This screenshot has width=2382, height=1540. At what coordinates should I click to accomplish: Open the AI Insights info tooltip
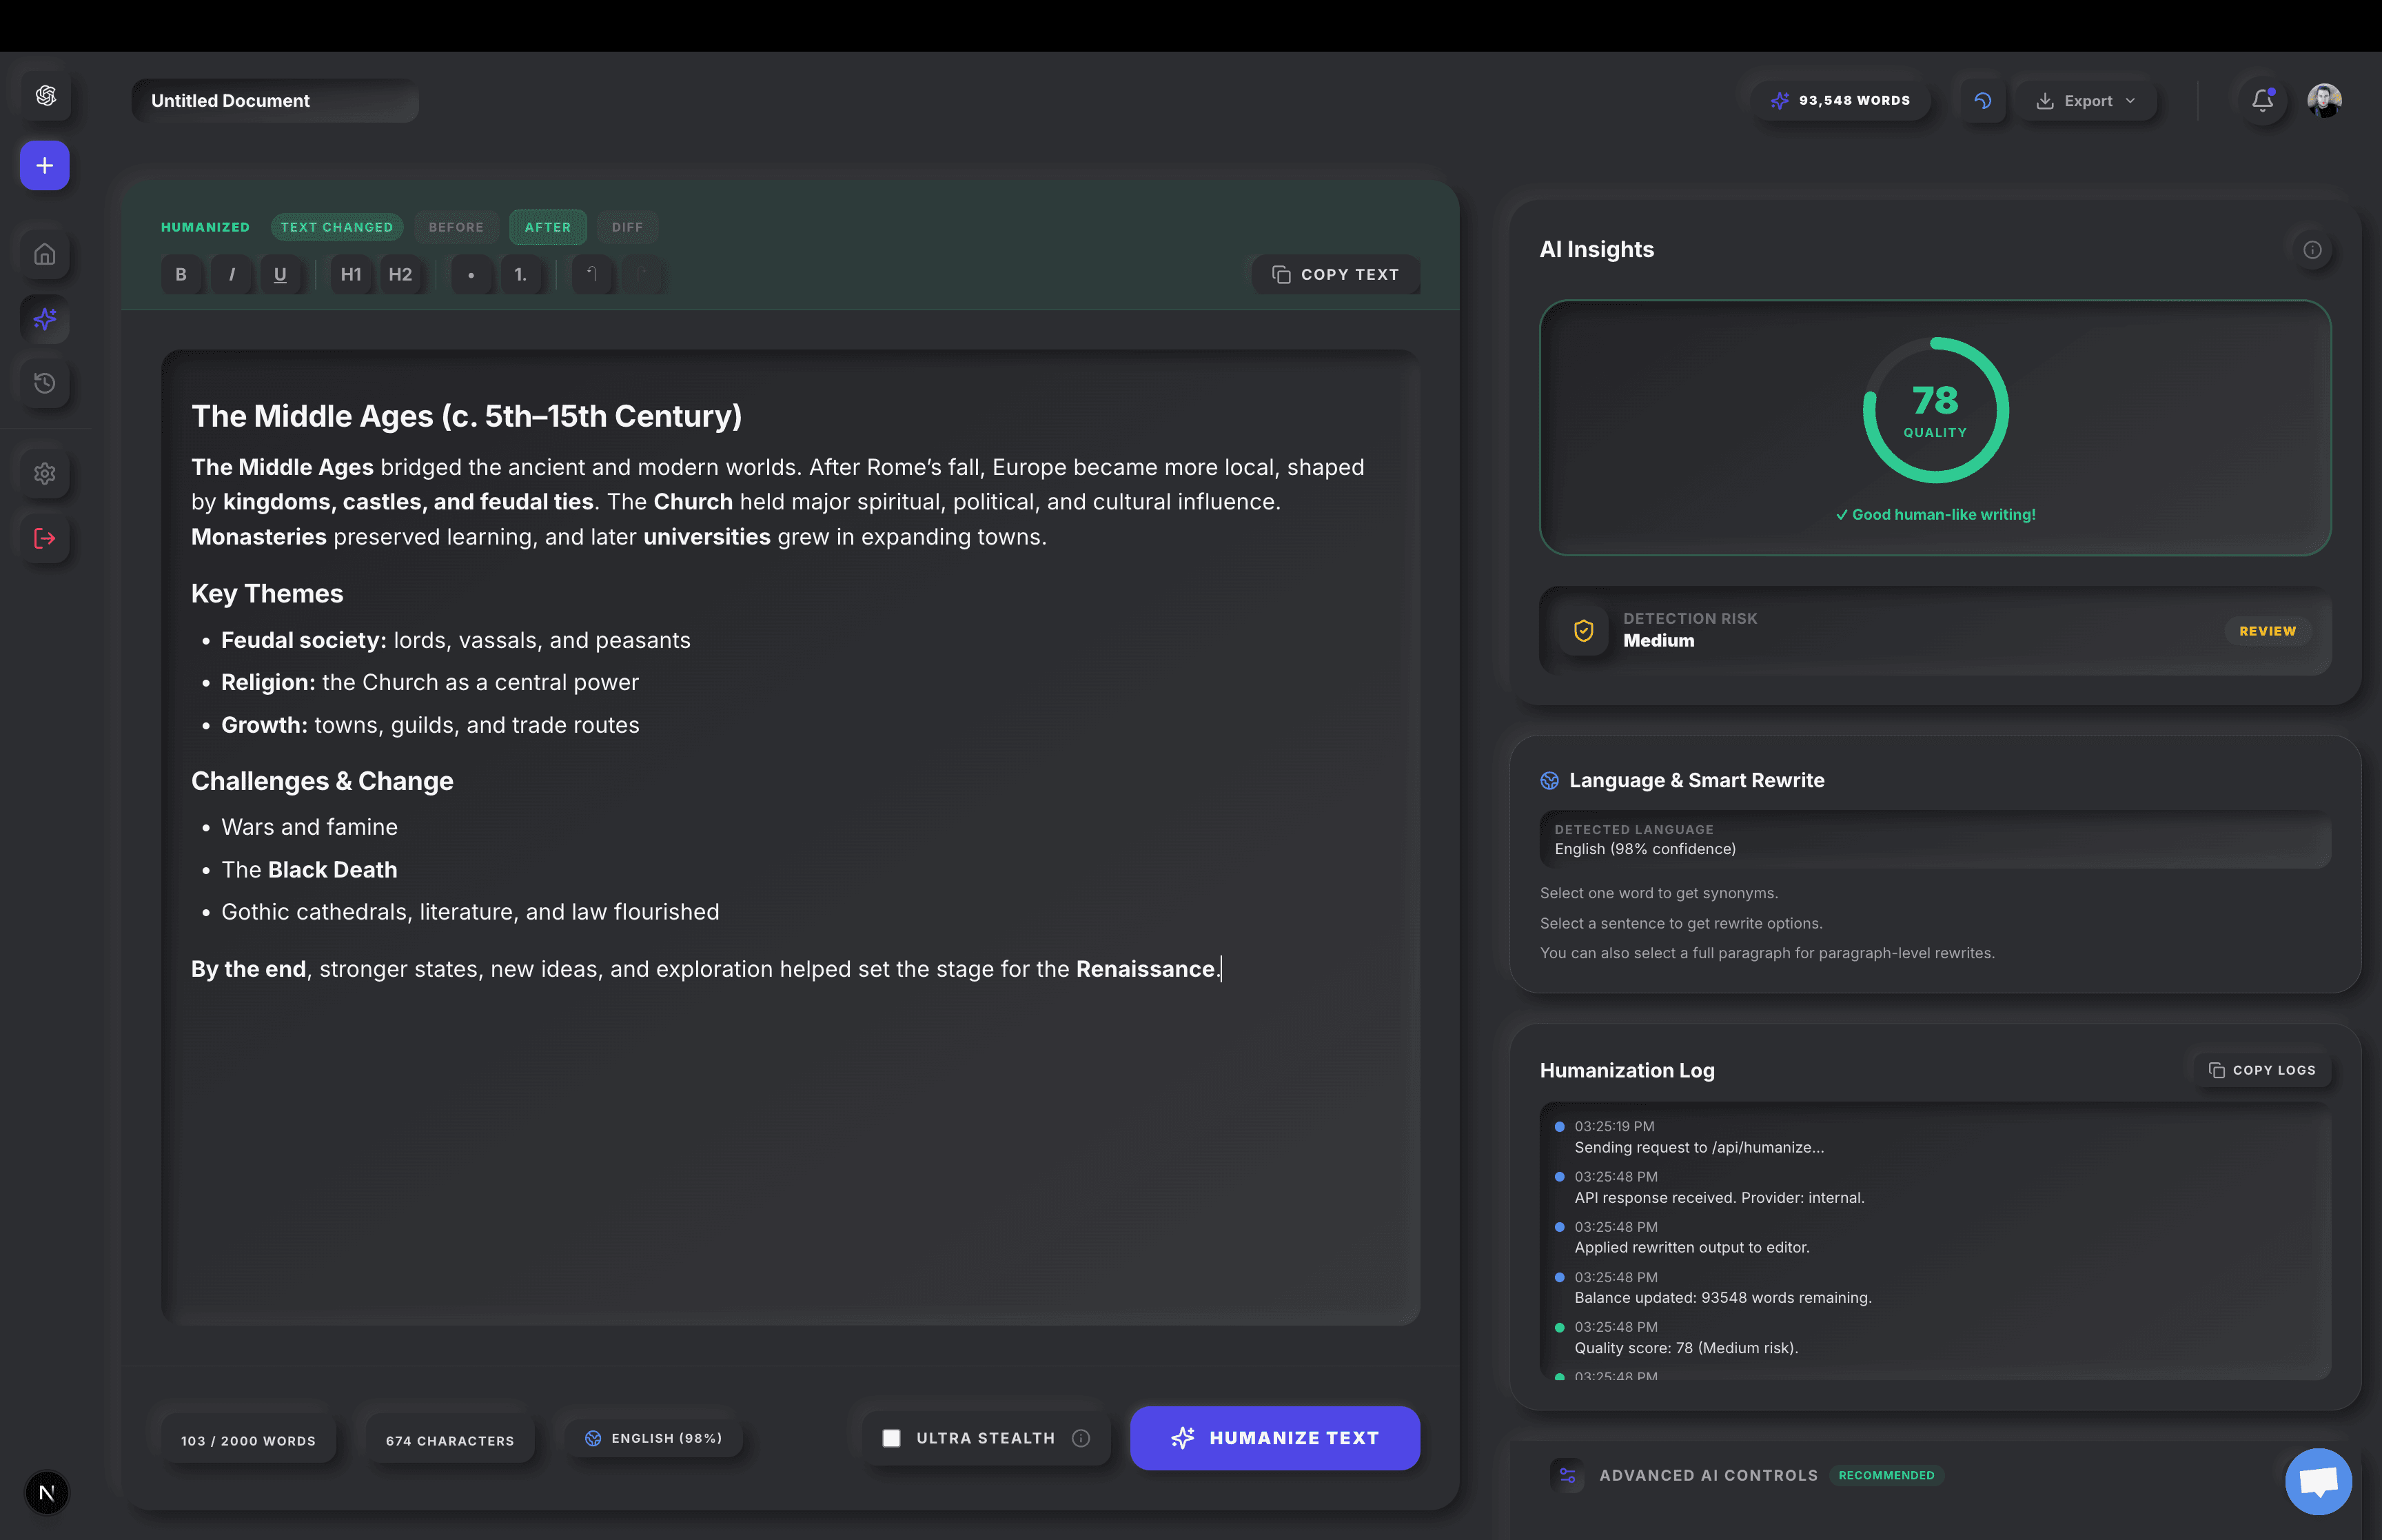(x=2313, y=250)
